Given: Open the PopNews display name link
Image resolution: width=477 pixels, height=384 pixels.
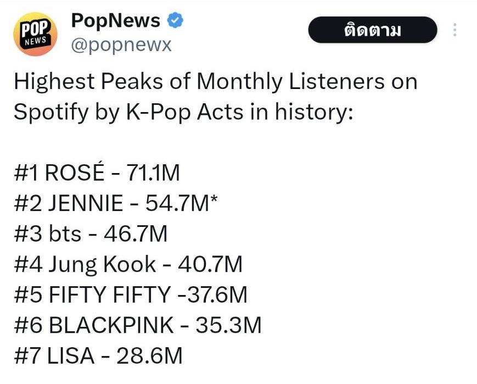Looking at the screenshot, I should pyautogui.click(x=116, y=21).
